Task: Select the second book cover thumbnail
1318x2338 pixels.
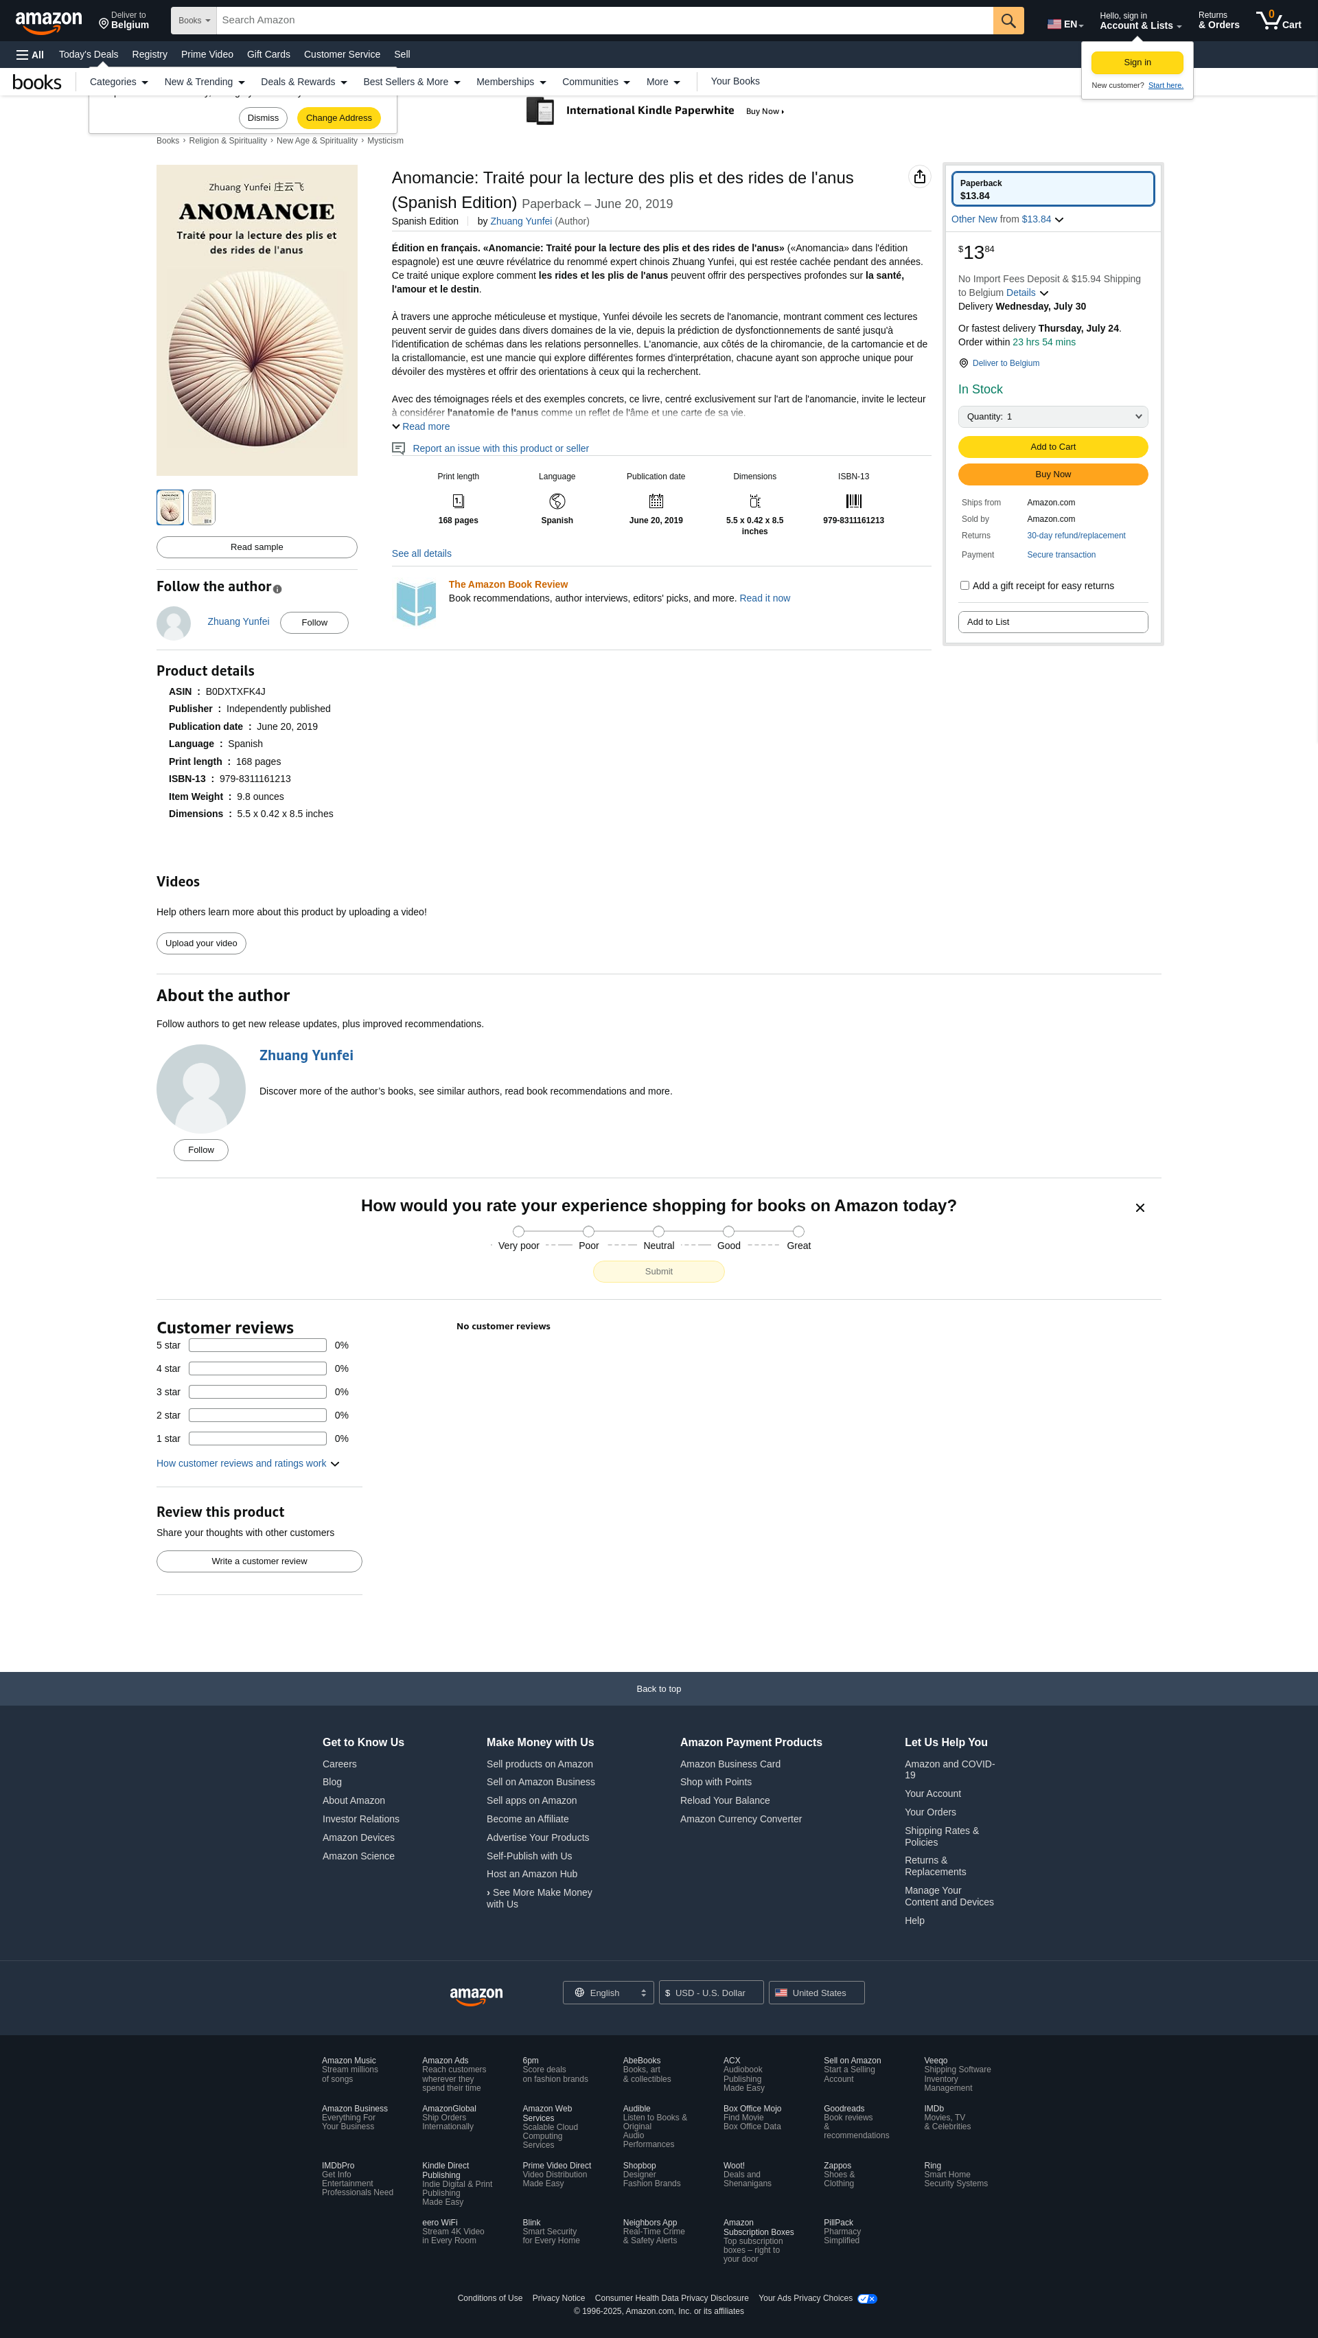Action: pyautogui.click(x=201, y=507)
